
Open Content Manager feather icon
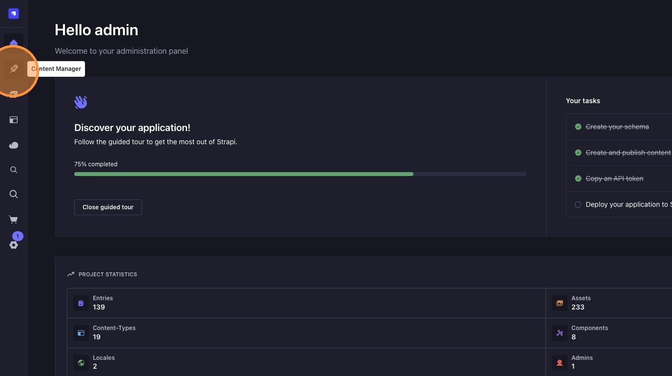(x=14, y=69)
